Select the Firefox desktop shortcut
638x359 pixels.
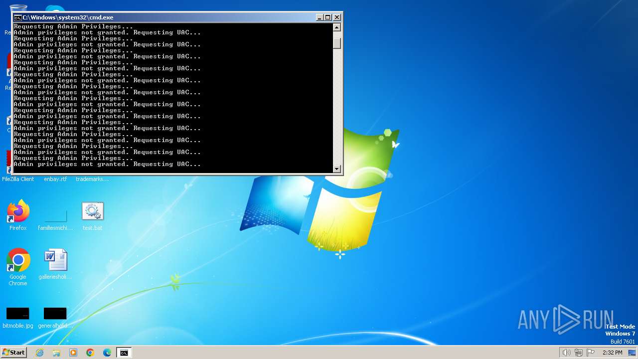pos(18,215)
